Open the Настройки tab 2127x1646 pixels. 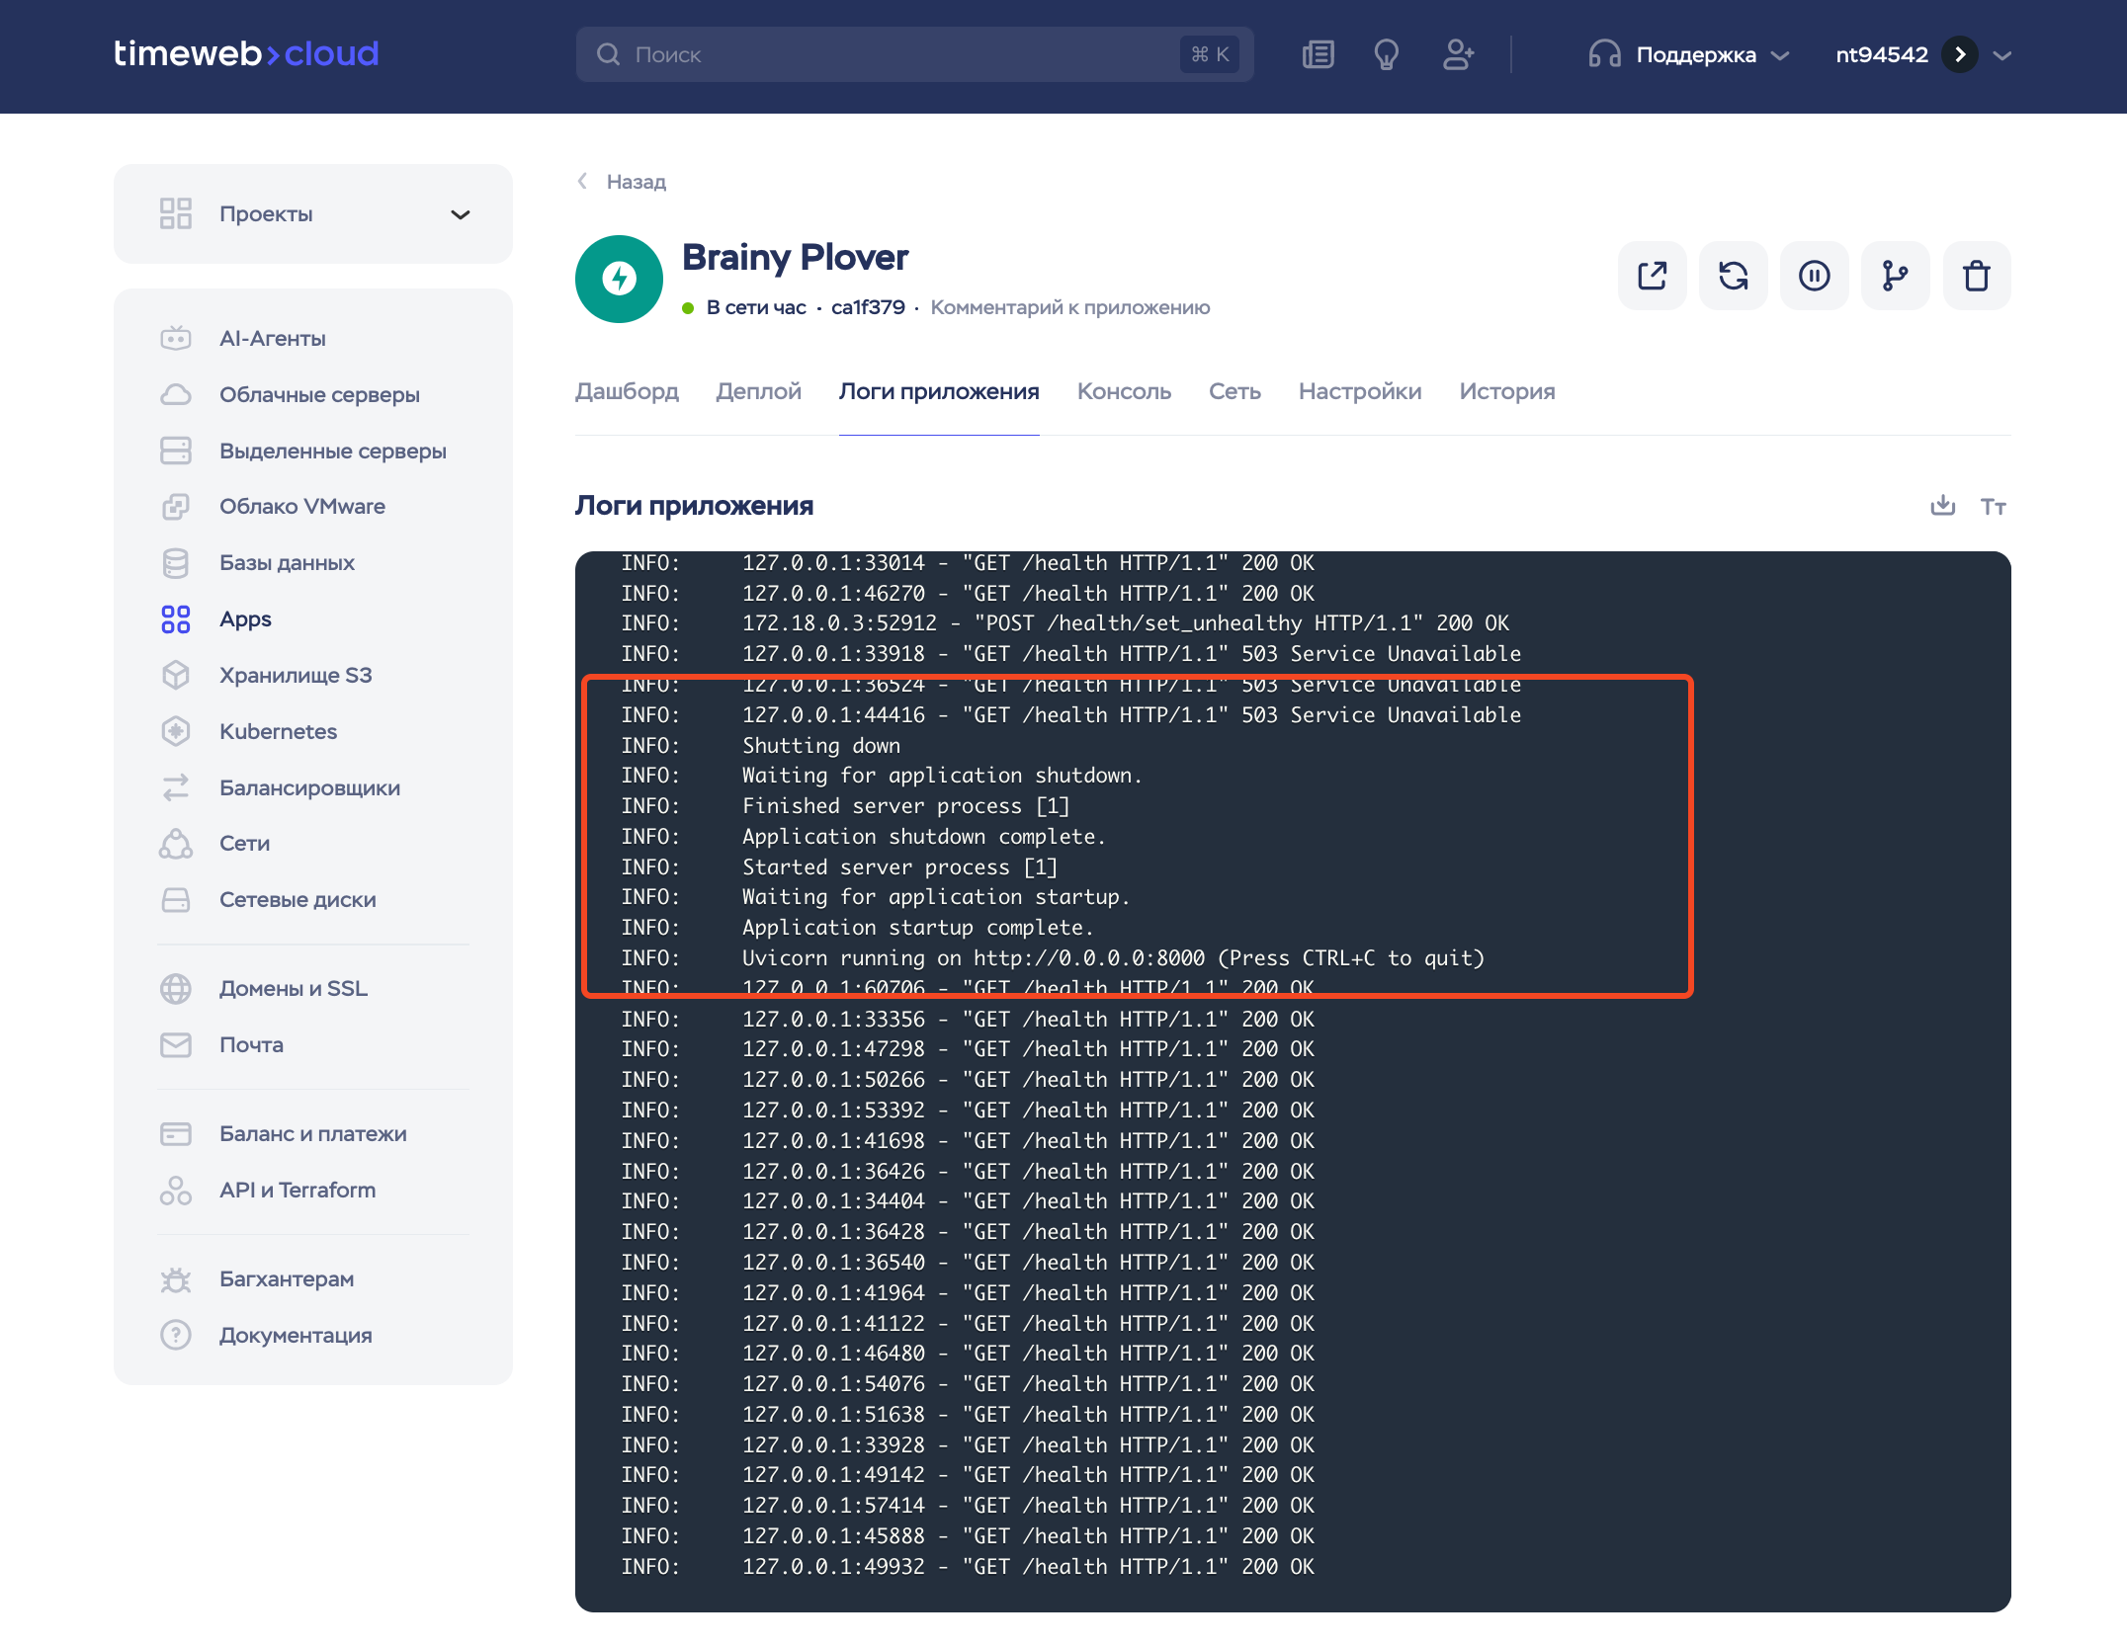coord(1359,391)
